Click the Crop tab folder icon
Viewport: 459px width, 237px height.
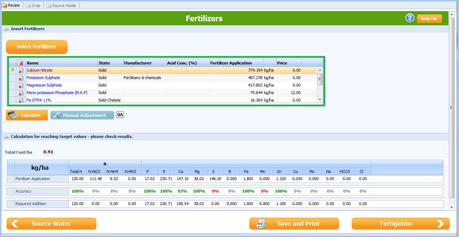(29, 5)
